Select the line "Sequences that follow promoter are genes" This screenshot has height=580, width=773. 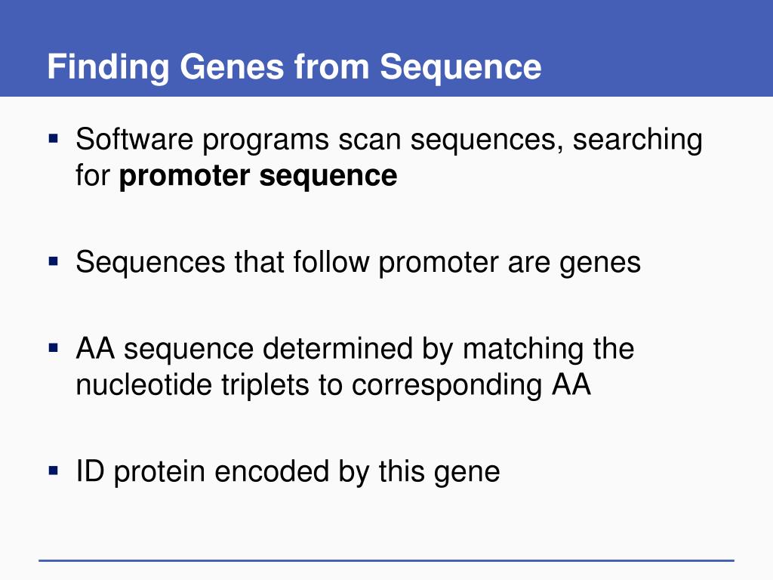[358, 263]
